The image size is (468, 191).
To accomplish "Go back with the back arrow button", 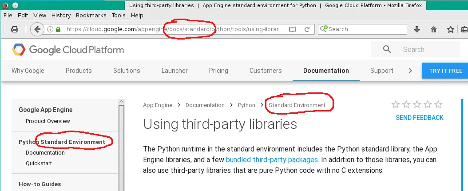I will click(x=37, y=29).
